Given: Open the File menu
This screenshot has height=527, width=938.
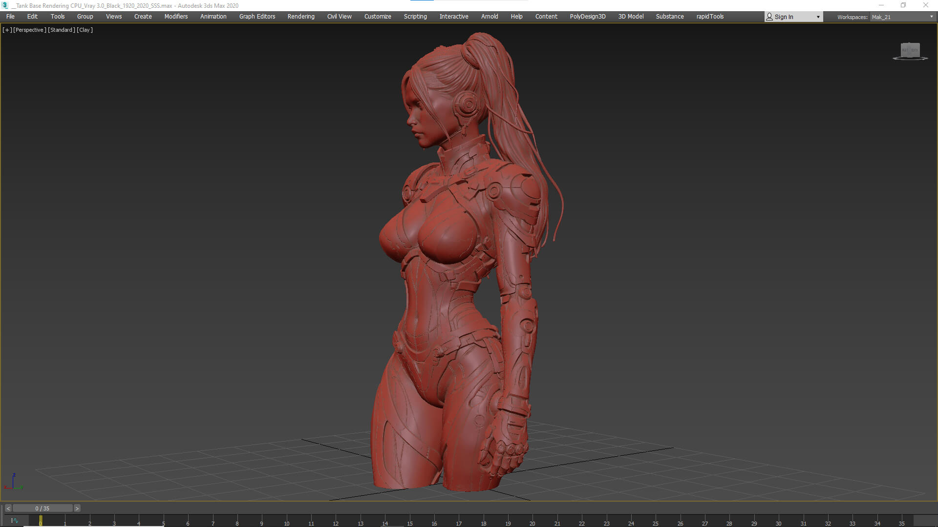Looking at the screenshot, I should pos(10,17).
